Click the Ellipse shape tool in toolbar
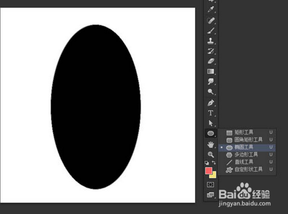 [211, 133]
